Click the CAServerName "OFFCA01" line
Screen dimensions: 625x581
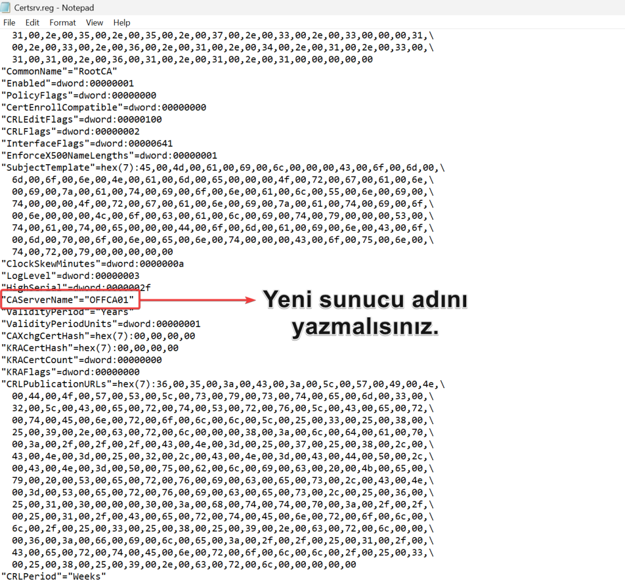click(68, 300)
